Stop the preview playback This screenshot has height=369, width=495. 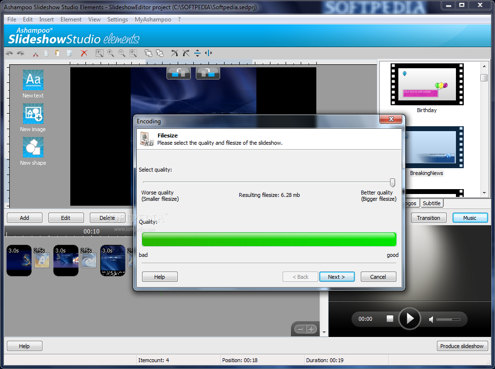(x=390, y=319)
